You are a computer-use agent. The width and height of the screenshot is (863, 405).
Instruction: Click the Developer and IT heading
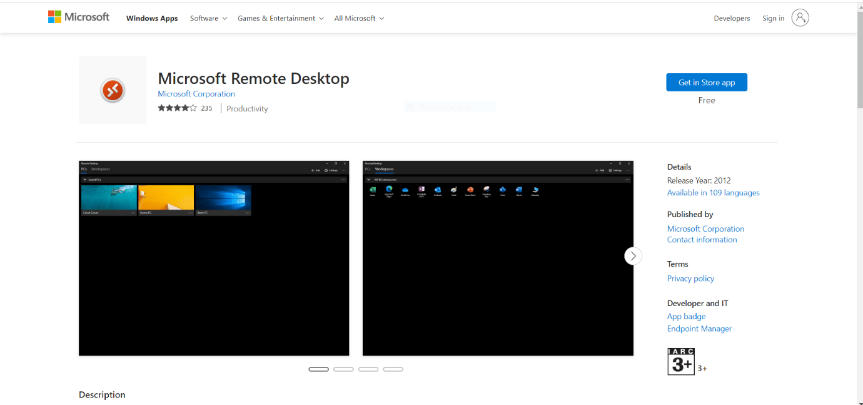[698, 303]
